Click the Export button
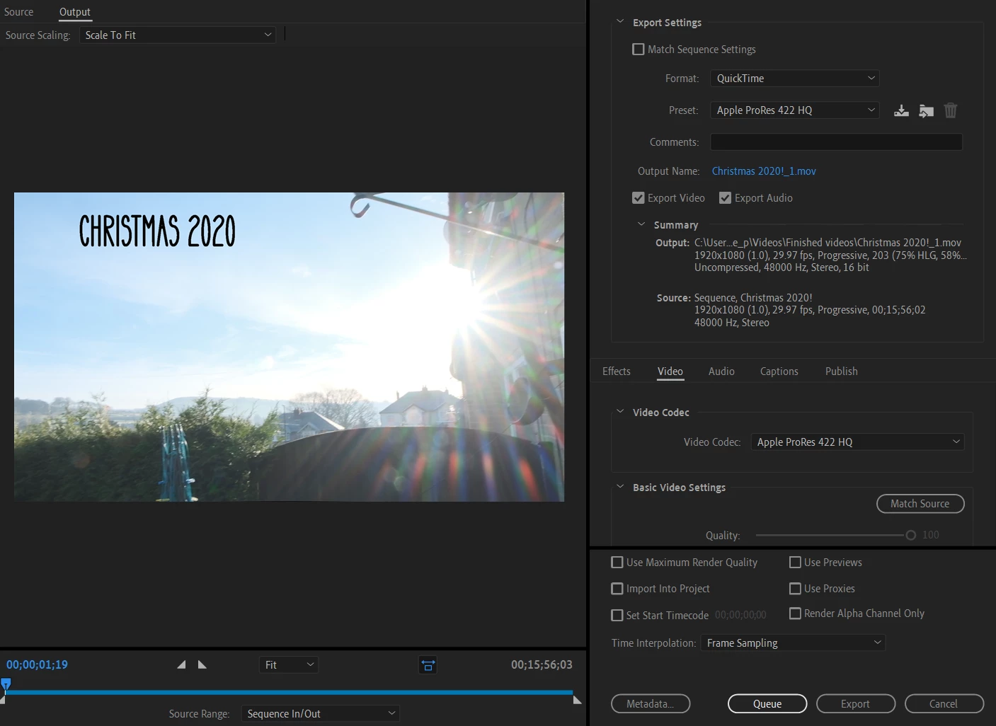Image resolution: width=996 pixels, height=726 pixels. pos(856,704)
